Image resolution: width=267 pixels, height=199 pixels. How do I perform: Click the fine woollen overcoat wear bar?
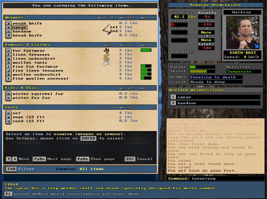[x=146, y=78]
